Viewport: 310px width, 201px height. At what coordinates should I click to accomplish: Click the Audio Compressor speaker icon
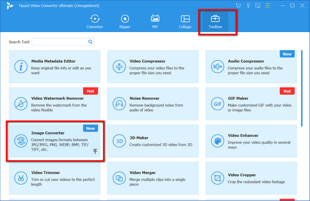click(x=218, y=67)
